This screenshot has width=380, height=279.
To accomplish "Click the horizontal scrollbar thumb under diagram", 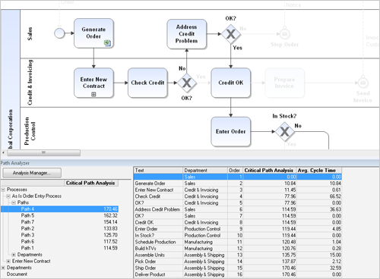I will pyautogui.click(x=44, y=152).
